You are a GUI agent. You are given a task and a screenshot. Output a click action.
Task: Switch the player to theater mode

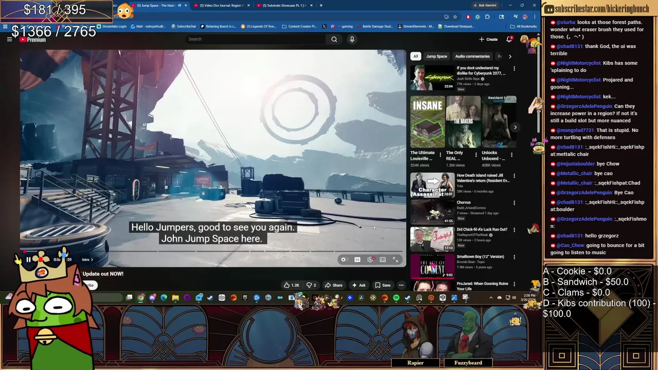[x=382, y=260]
